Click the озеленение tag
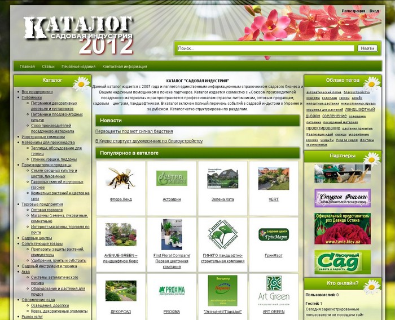This screenshot has width=395, height=320. point(335,115)
